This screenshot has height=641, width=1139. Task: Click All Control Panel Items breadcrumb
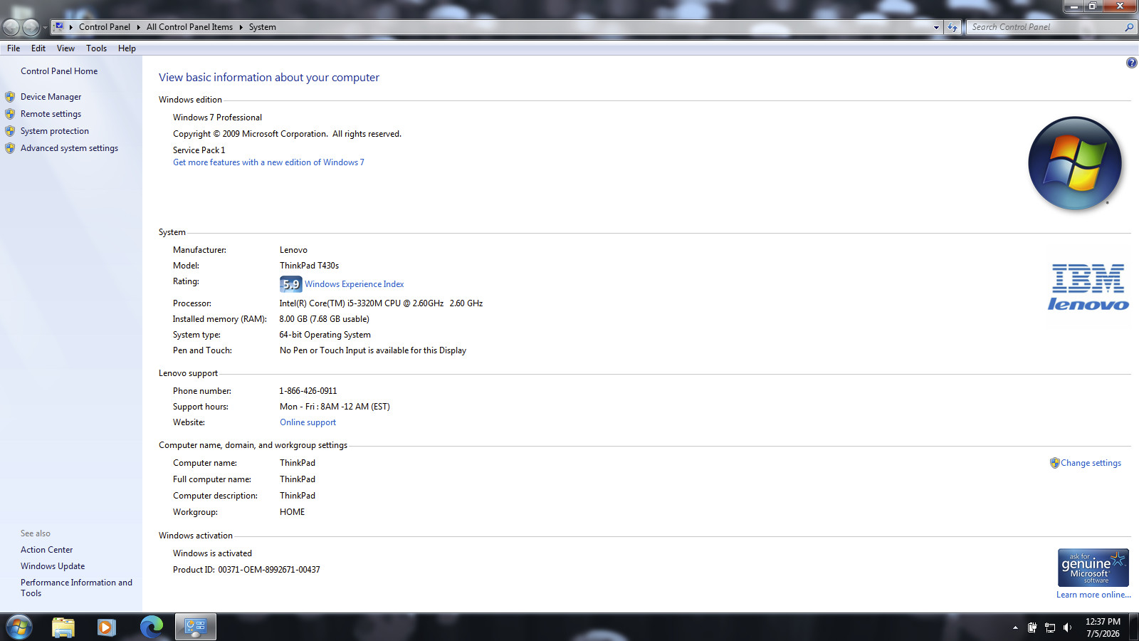(x=189, y=27)
